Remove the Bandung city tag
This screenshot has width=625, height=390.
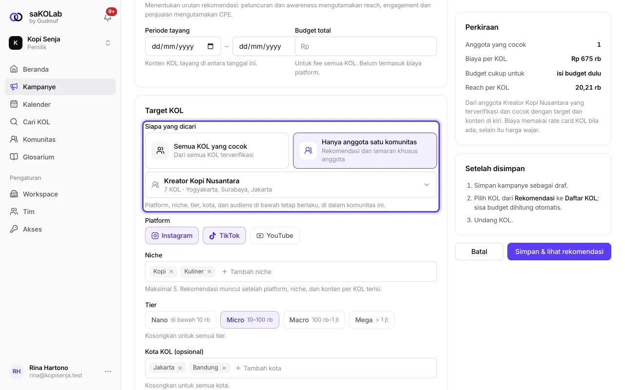[224, 368]
